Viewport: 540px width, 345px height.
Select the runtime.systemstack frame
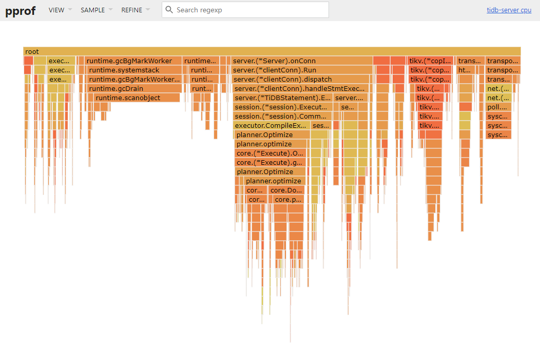134,70
